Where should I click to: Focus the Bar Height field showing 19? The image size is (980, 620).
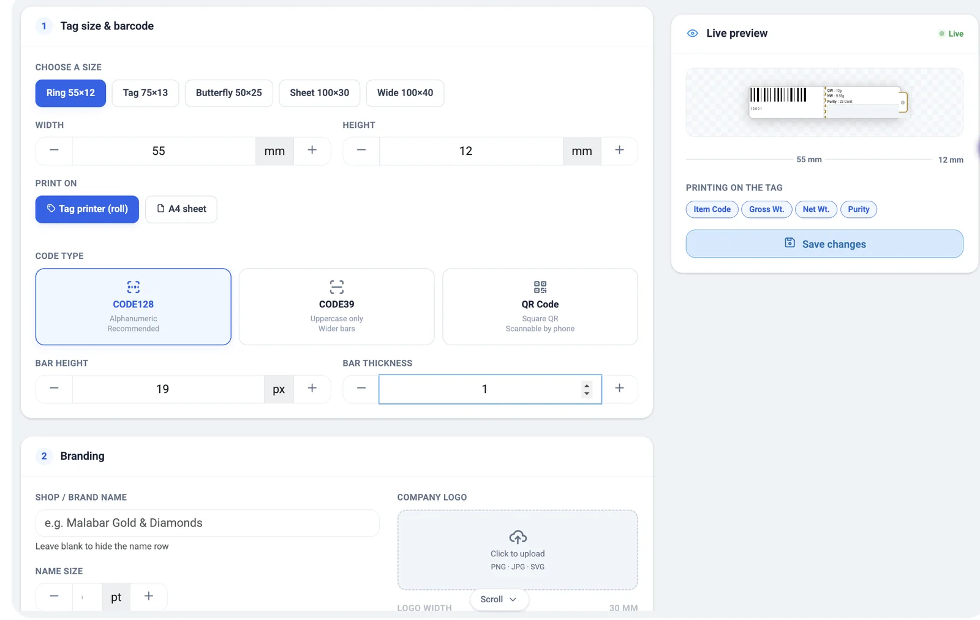point(168,389)
